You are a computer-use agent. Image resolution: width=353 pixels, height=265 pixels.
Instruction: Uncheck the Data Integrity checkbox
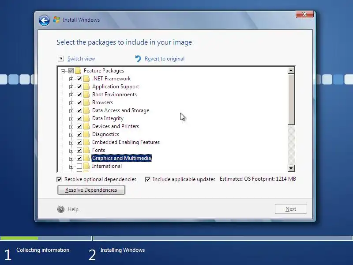pos(79,118)
